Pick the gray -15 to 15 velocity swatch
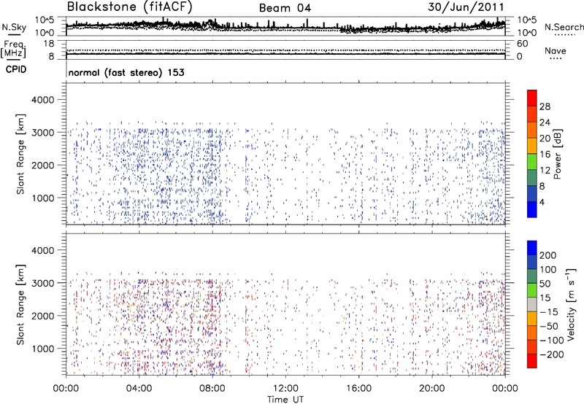Screen dimensions: 584x404 click(x=532, y=305)
